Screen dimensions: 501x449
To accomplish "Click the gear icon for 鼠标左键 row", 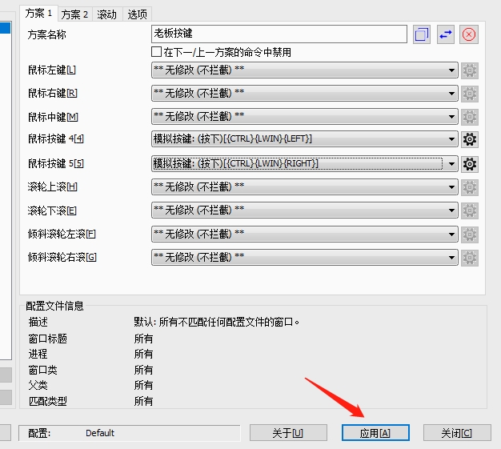I will 470,70.
